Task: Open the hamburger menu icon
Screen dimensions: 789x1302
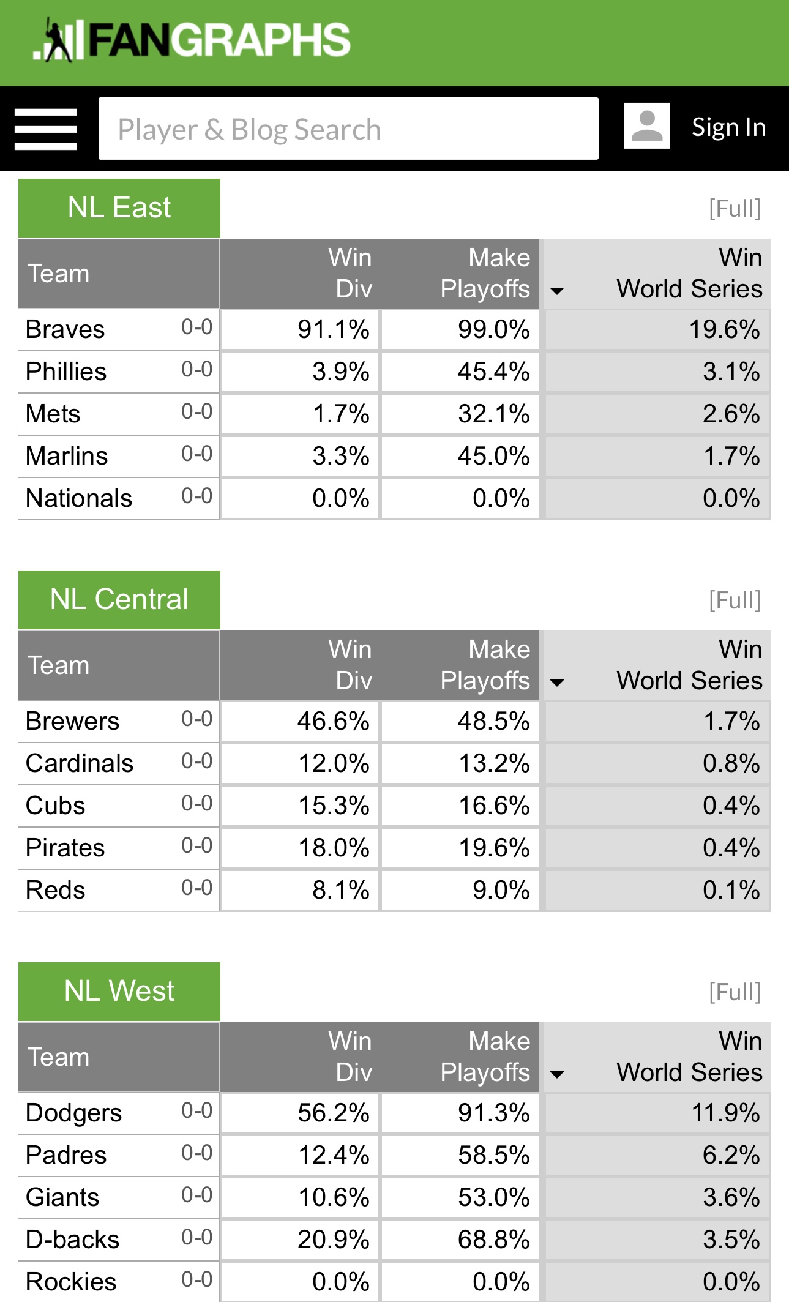Action: point(46,129)
